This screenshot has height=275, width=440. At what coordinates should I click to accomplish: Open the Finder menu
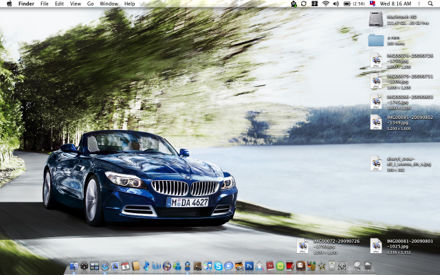pos(26,3)
